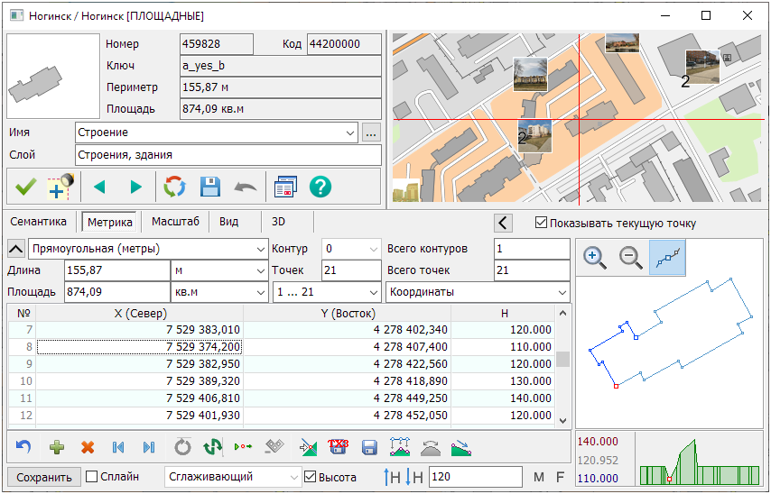This screenshot has width=771, height=494.
Task: Uncheck the Высота checkbox
Action: tap(311, 477)
